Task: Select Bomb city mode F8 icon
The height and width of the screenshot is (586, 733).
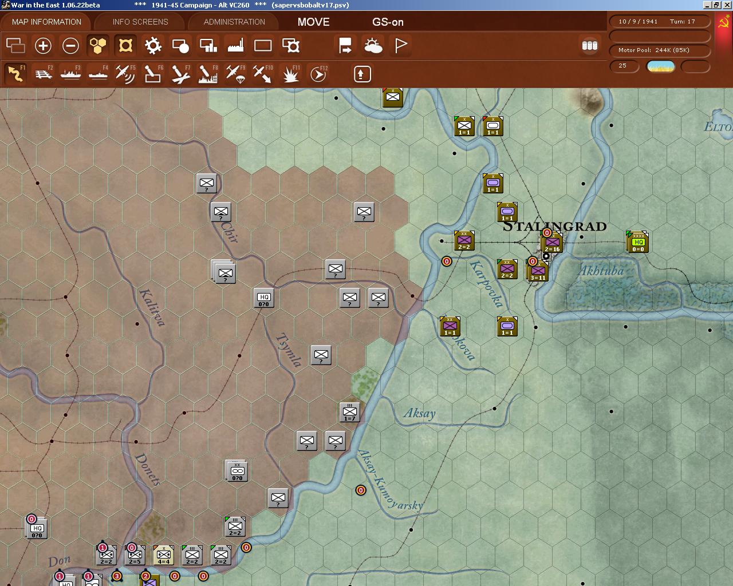Action: (208, 74)
